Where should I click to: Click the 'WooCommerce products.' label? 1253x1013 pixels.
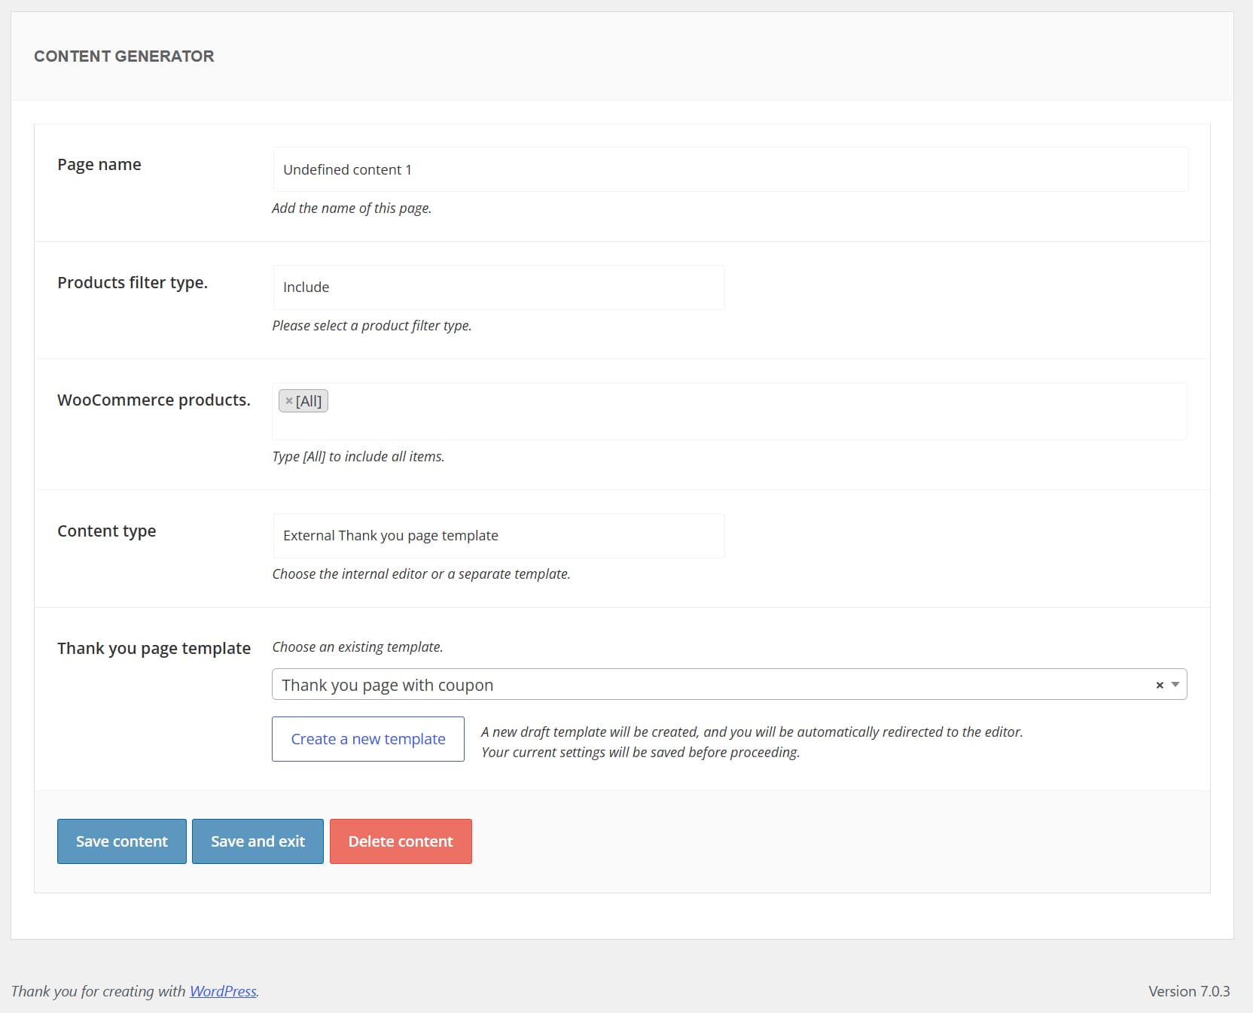(x=154, y=400)
